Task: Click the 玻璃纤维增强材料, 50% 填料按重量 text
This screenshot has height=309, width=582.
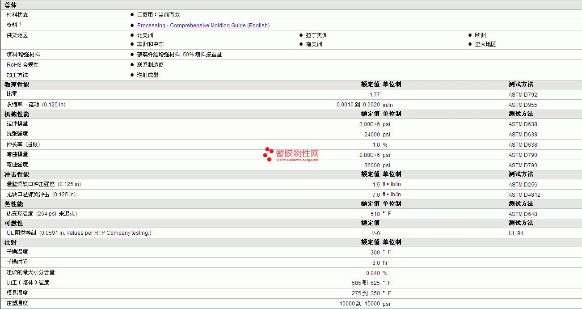Action: [180, 55]
